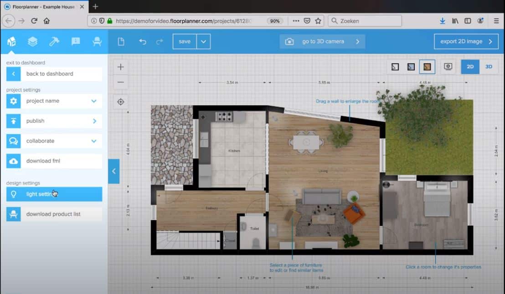Open the save options dropdown arrow
The image size is (505, 294).
click(x=204, y=41)
